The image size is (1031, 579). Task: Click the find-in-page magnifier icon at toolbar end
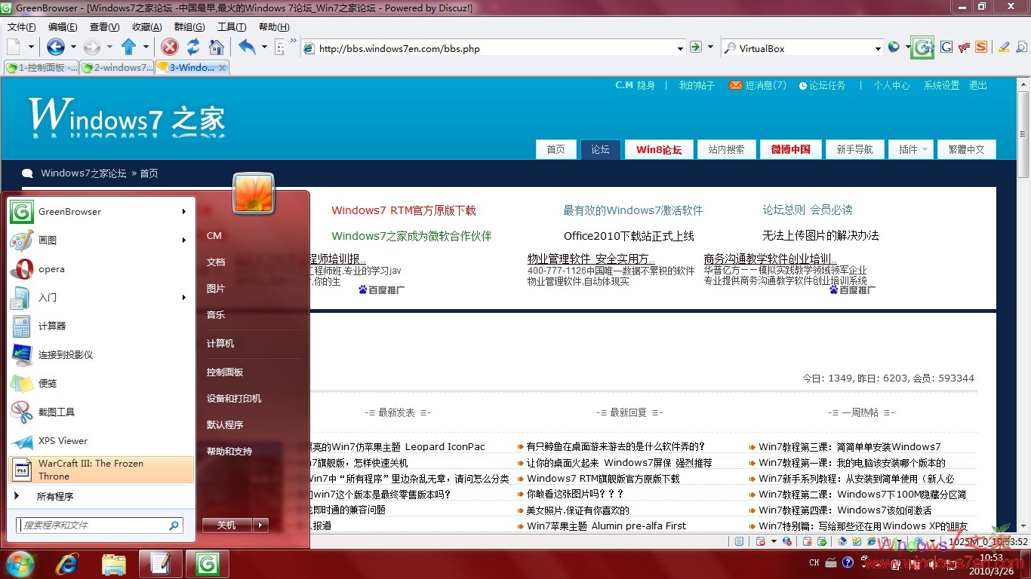(x=1020, y=47)
